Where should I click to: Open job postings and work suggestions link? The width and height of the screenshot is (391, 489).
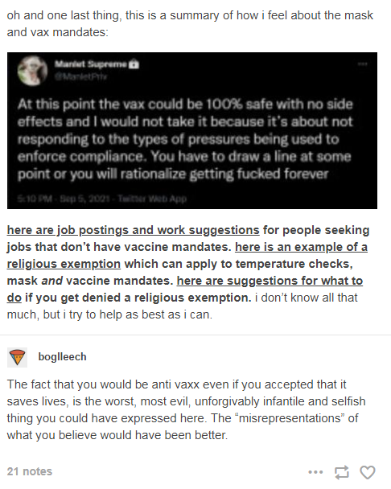point(134,230)
